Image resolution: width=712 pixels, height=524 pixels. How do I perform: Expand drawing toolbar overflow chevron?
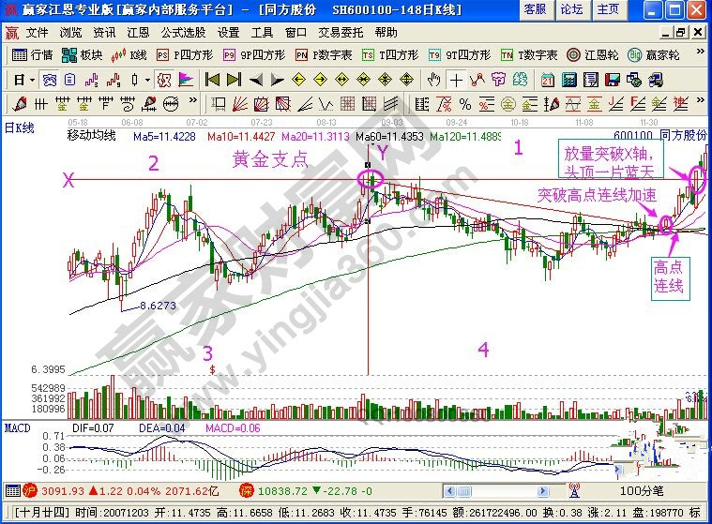point(193,99)
